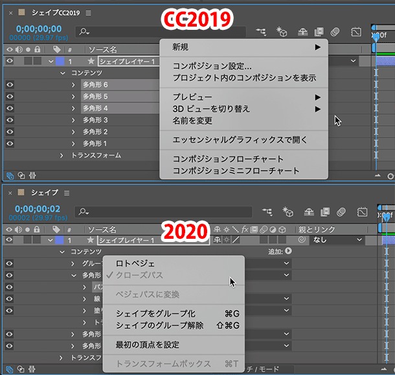This screenshot has width=395, height=375.
Task: Hide 多角形 5 with its eye icon
Action: click(x=10, y=97)
